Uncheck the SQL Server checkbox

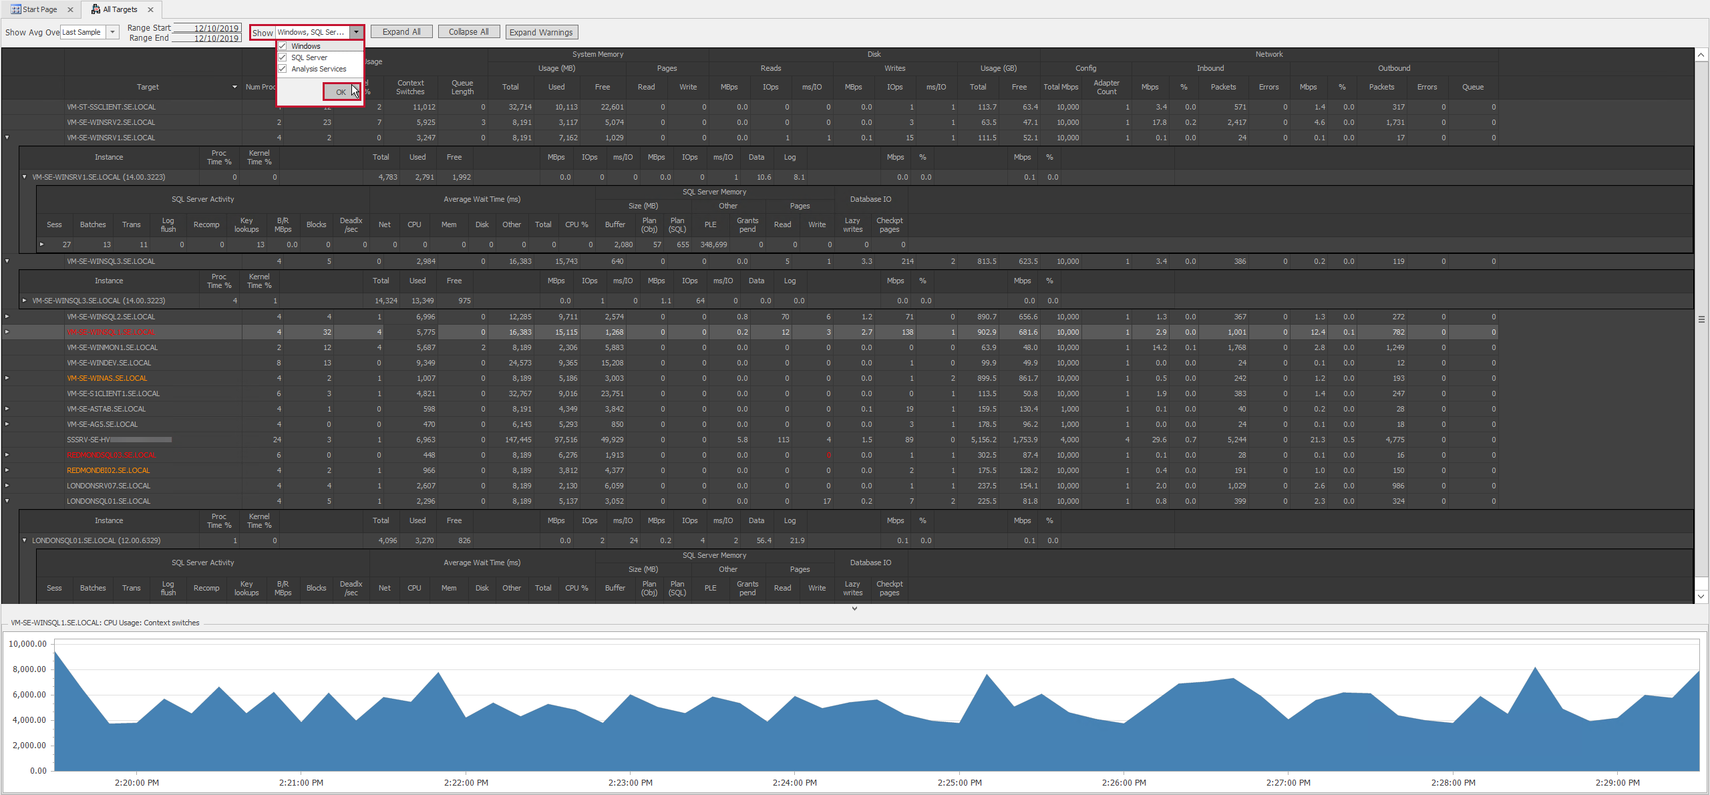pos(283,57)
